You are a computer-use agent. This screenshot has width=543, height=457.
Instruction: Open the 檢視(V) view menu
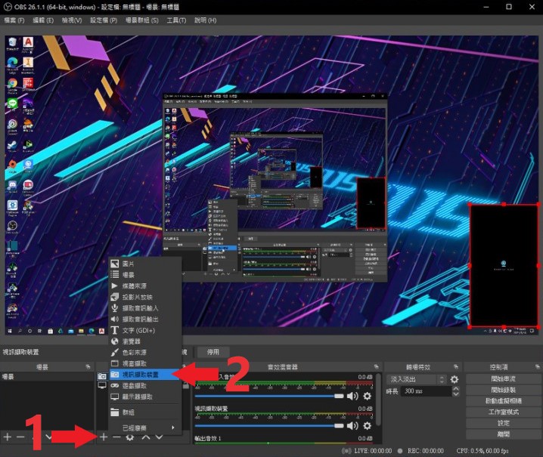coord(72,20)
